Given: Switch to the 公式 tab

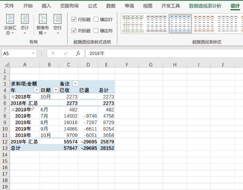Looking at the screenshot, I should tap(93, 6).
